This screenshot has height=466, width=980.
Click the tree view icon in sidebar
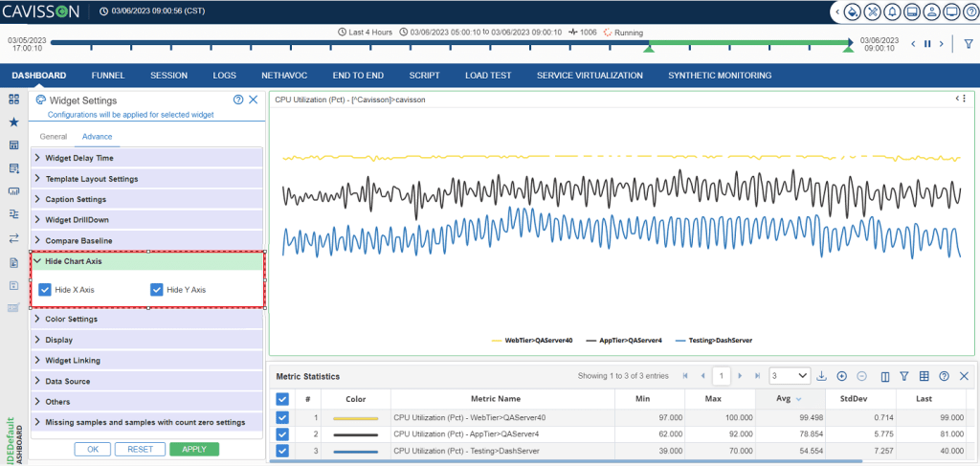pyautogui.click(x=13, y=214)
